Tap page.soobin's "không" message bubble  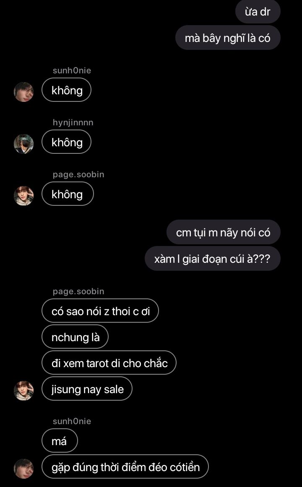[68, 194]
